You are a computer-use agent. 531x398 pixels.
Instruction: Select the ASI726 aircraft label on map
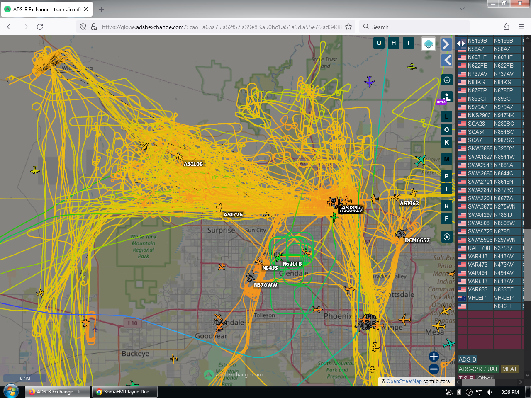233,215
